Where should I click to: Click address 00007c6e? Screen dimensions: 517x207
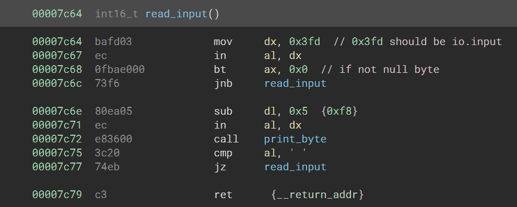pos(57,111)
